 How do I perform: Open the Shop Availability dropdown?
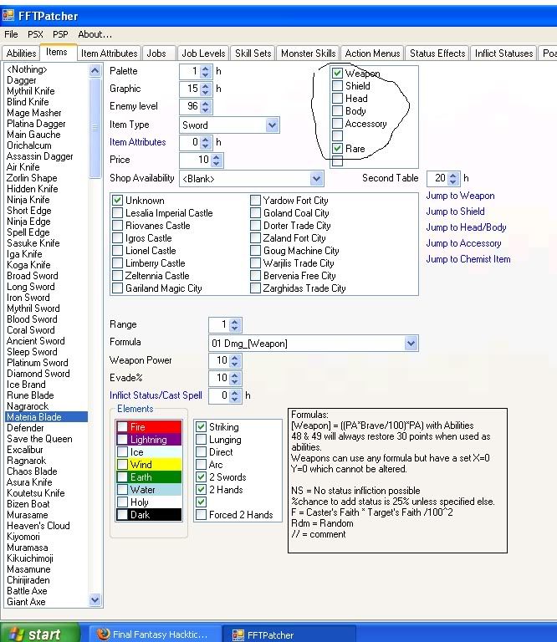316,179
